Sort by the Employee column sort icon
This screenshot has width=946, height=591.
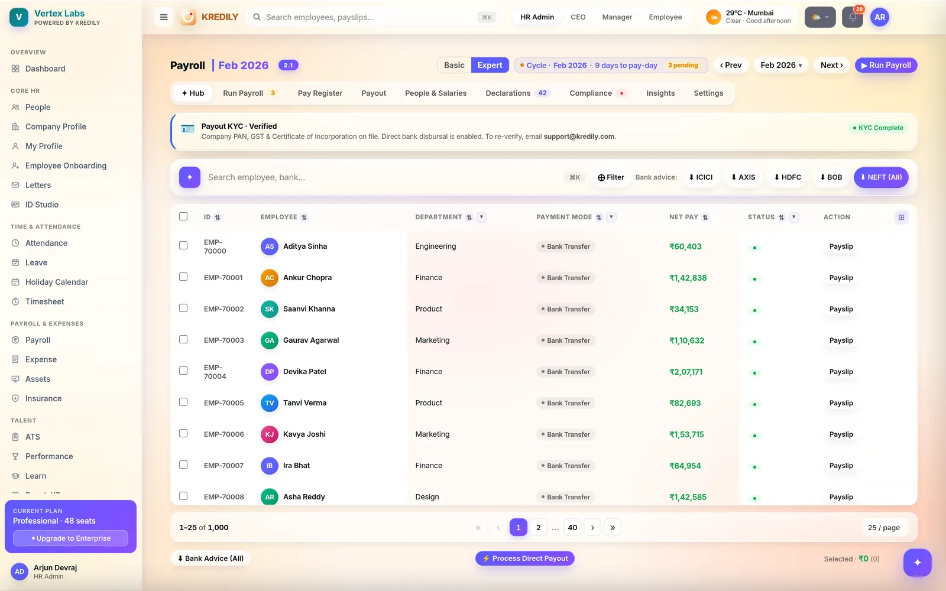304,217
